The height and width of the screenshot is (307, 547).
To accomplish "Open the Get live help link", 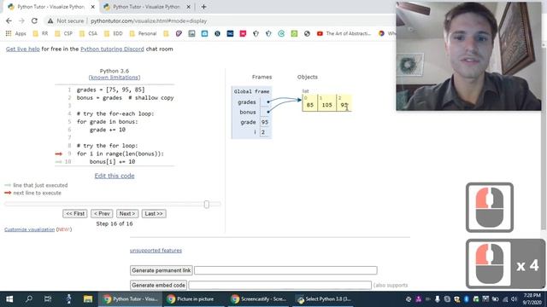I will pyautogui.click(x=23, y=49).
